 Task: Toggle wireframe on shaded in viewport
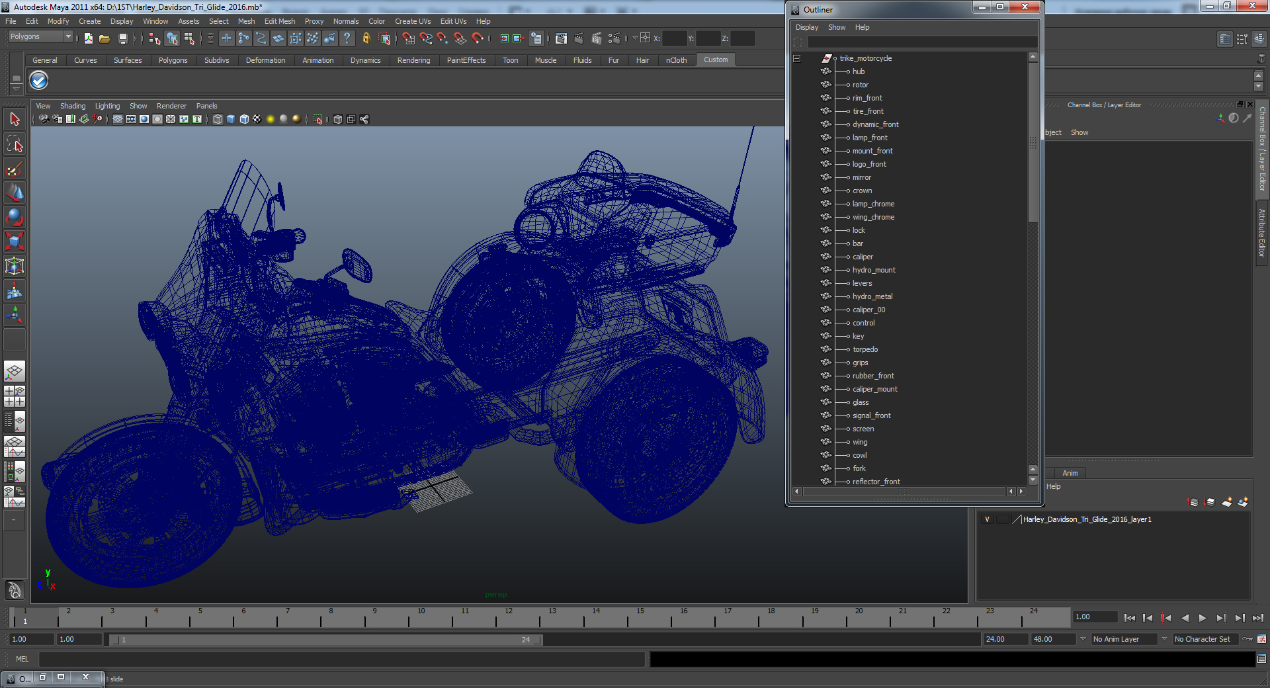coord(244,119)
